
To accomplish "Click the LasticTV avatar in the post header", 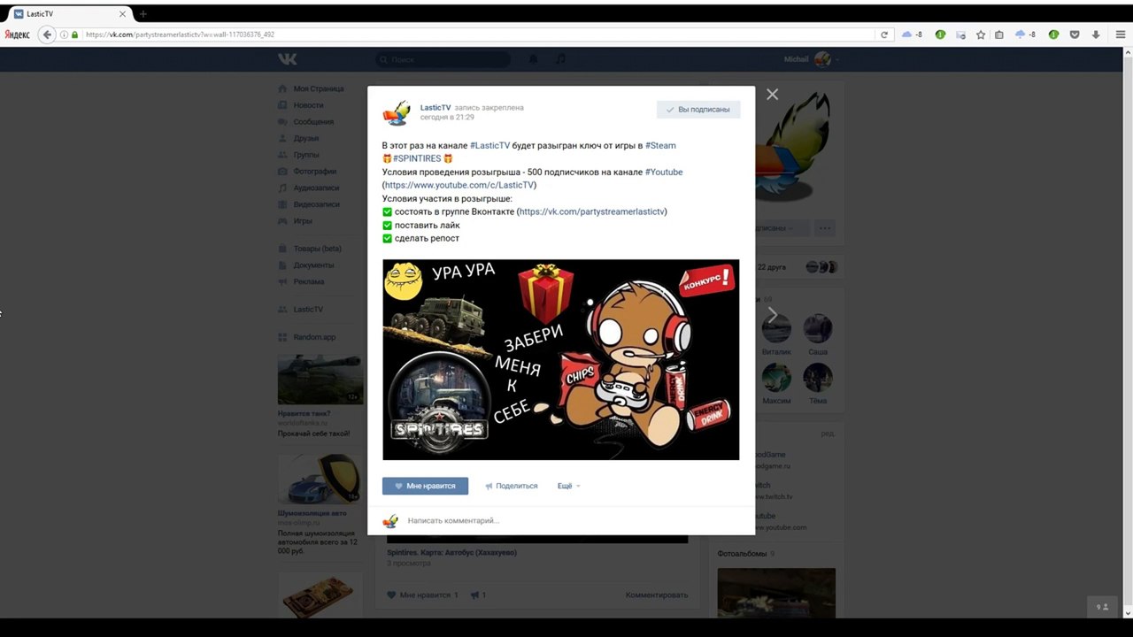I will [x=396, y=113].
